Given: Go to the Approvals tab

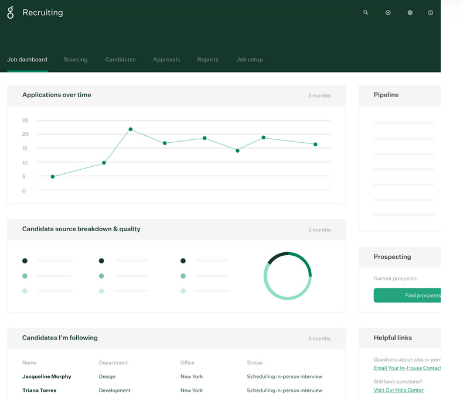Looking at the screenshot, I should point(166,60).
